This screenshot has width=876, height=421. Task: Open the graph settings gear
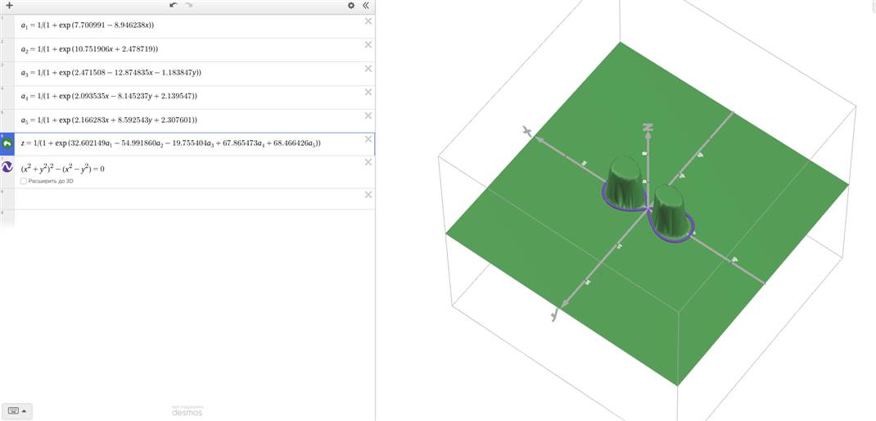pyautogui.click(x=351, y=6)
